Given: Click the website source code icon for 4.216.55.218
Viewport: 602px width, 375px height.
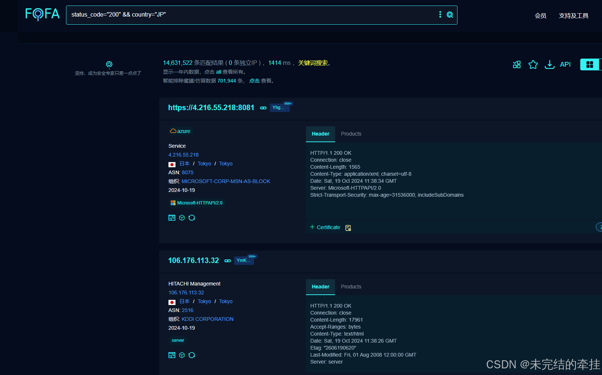Looking at the screenshot, I should point(172,218).
